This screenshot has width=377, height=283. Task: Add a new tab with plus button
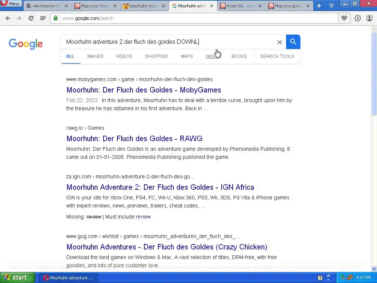click(319, 6)
